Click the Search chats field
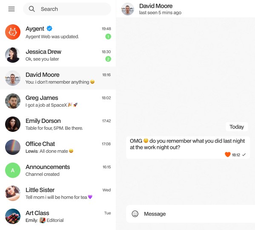This screenshot has width=255, height=230. pos(67,9)
